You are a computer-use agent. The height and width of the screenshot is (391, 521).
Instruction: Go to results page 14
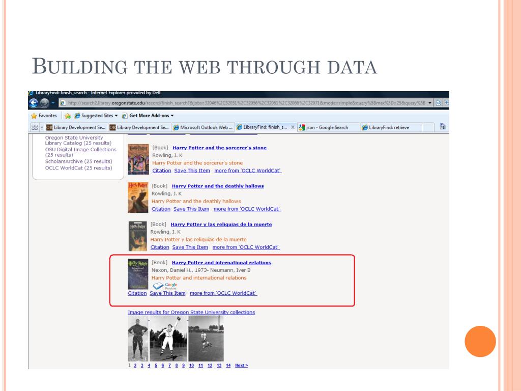tap(228, 366)
